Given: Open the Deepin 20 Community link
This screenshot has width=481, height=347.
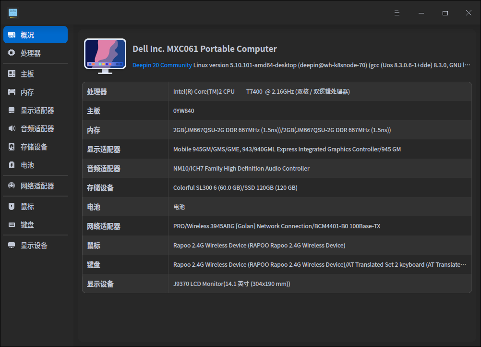Looking at the screenshot, I should (x=162, y=65).
